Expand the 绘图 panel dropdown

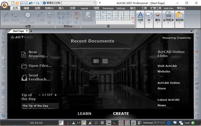click(29, 26)
